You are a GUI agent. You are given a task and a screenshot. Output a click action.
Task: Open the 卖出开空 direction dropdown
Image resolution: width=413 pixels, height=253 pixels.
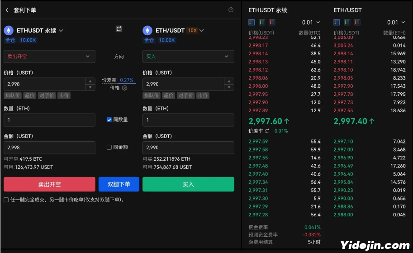49,57
